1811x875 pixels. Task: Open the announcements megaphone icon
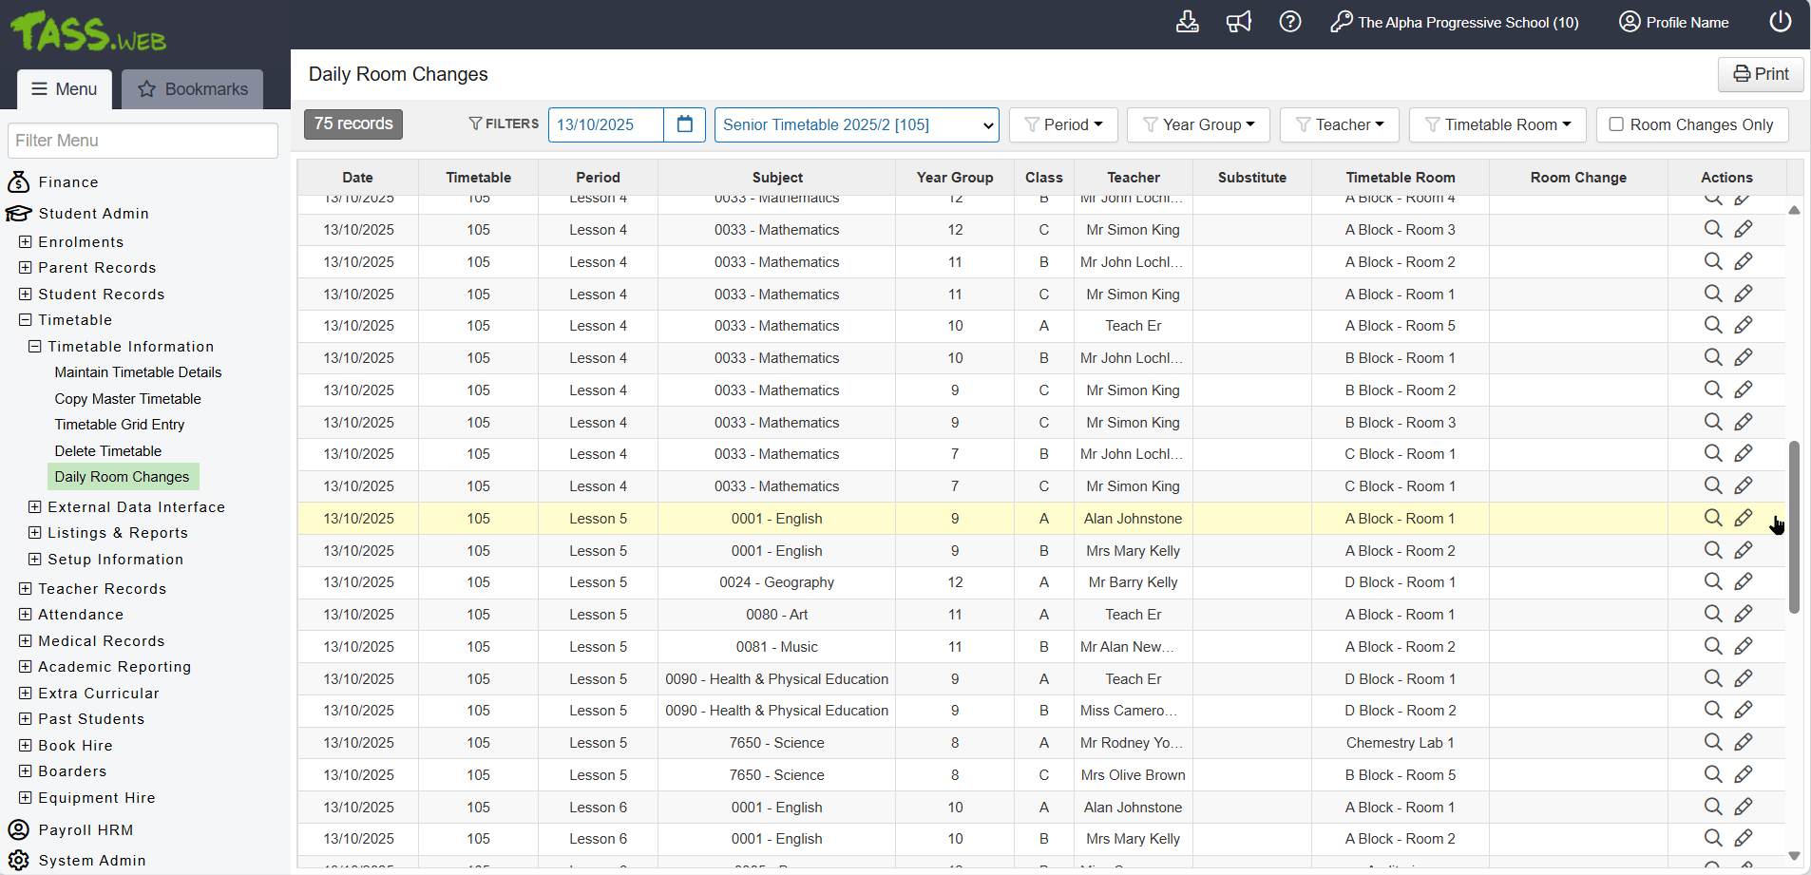tap(1238, 22)
